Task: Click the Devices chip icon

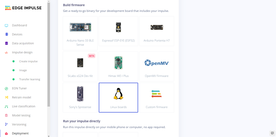Action: tap(7, 34)
